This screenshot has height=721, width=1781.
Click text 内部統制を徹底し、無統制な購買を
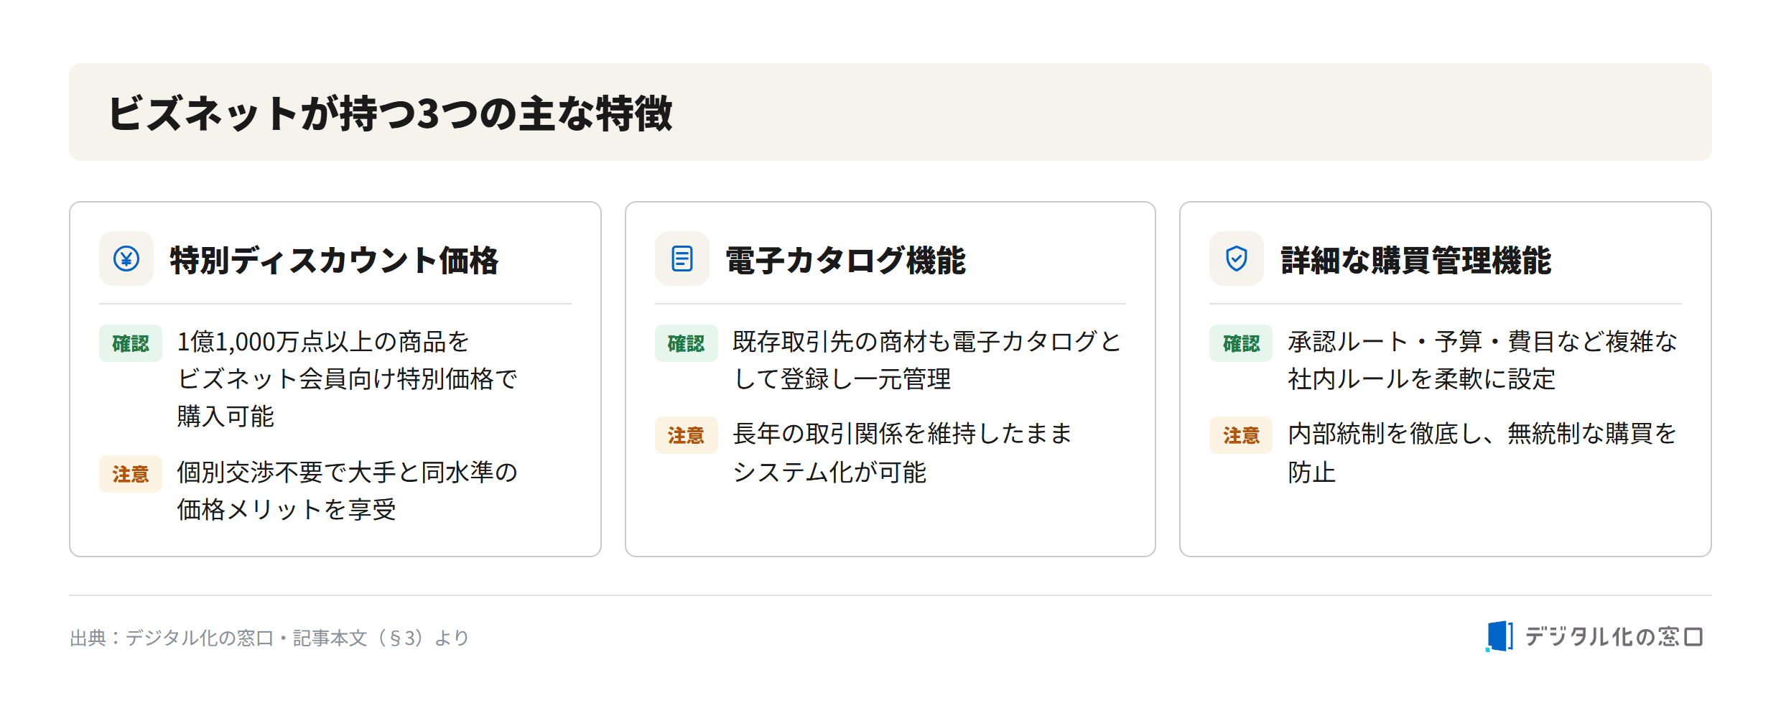tap(1482, 434)
